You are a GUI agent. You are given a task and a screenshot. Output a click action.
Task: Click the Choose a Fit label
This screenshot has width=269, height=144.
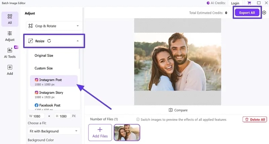click(x=37, y=123)
